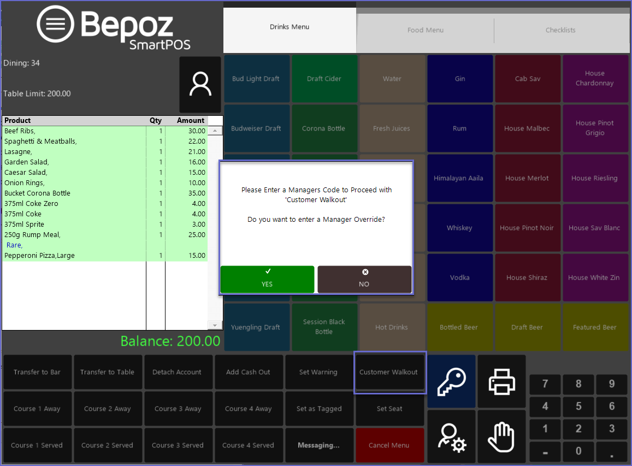Confirm manager override with YES
632x466 pixels.
point(267,279)
